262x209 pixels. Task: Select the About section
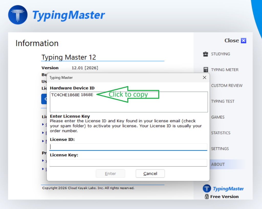point(218,164)
